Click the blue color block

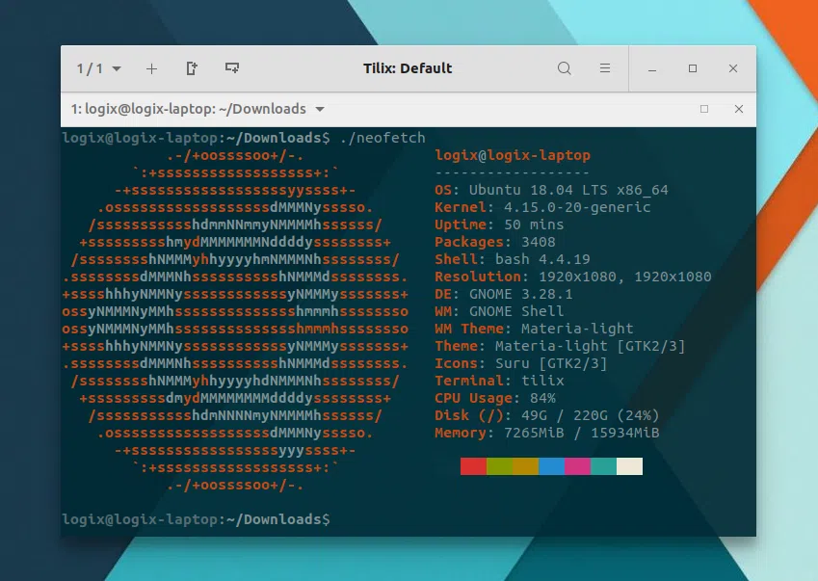[551, 466]
